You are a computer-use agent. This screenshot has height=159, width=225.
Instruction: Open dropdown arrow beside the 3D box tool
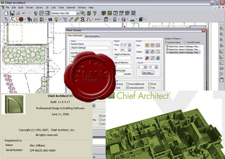(145, 19)
